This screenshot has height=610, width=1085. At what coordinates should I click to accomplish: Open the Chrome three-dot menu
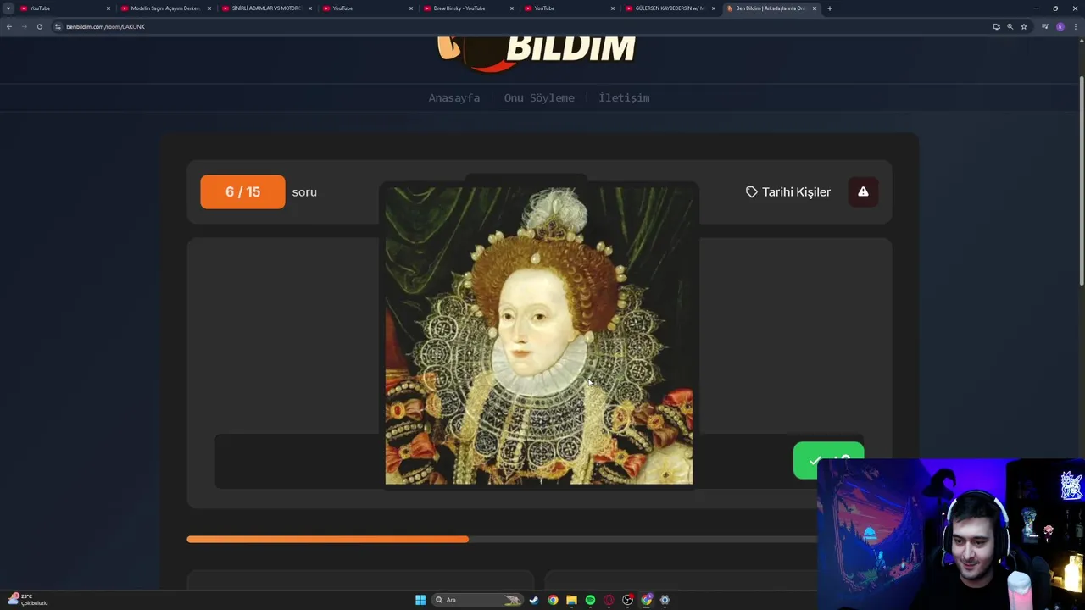point(1075,26)
